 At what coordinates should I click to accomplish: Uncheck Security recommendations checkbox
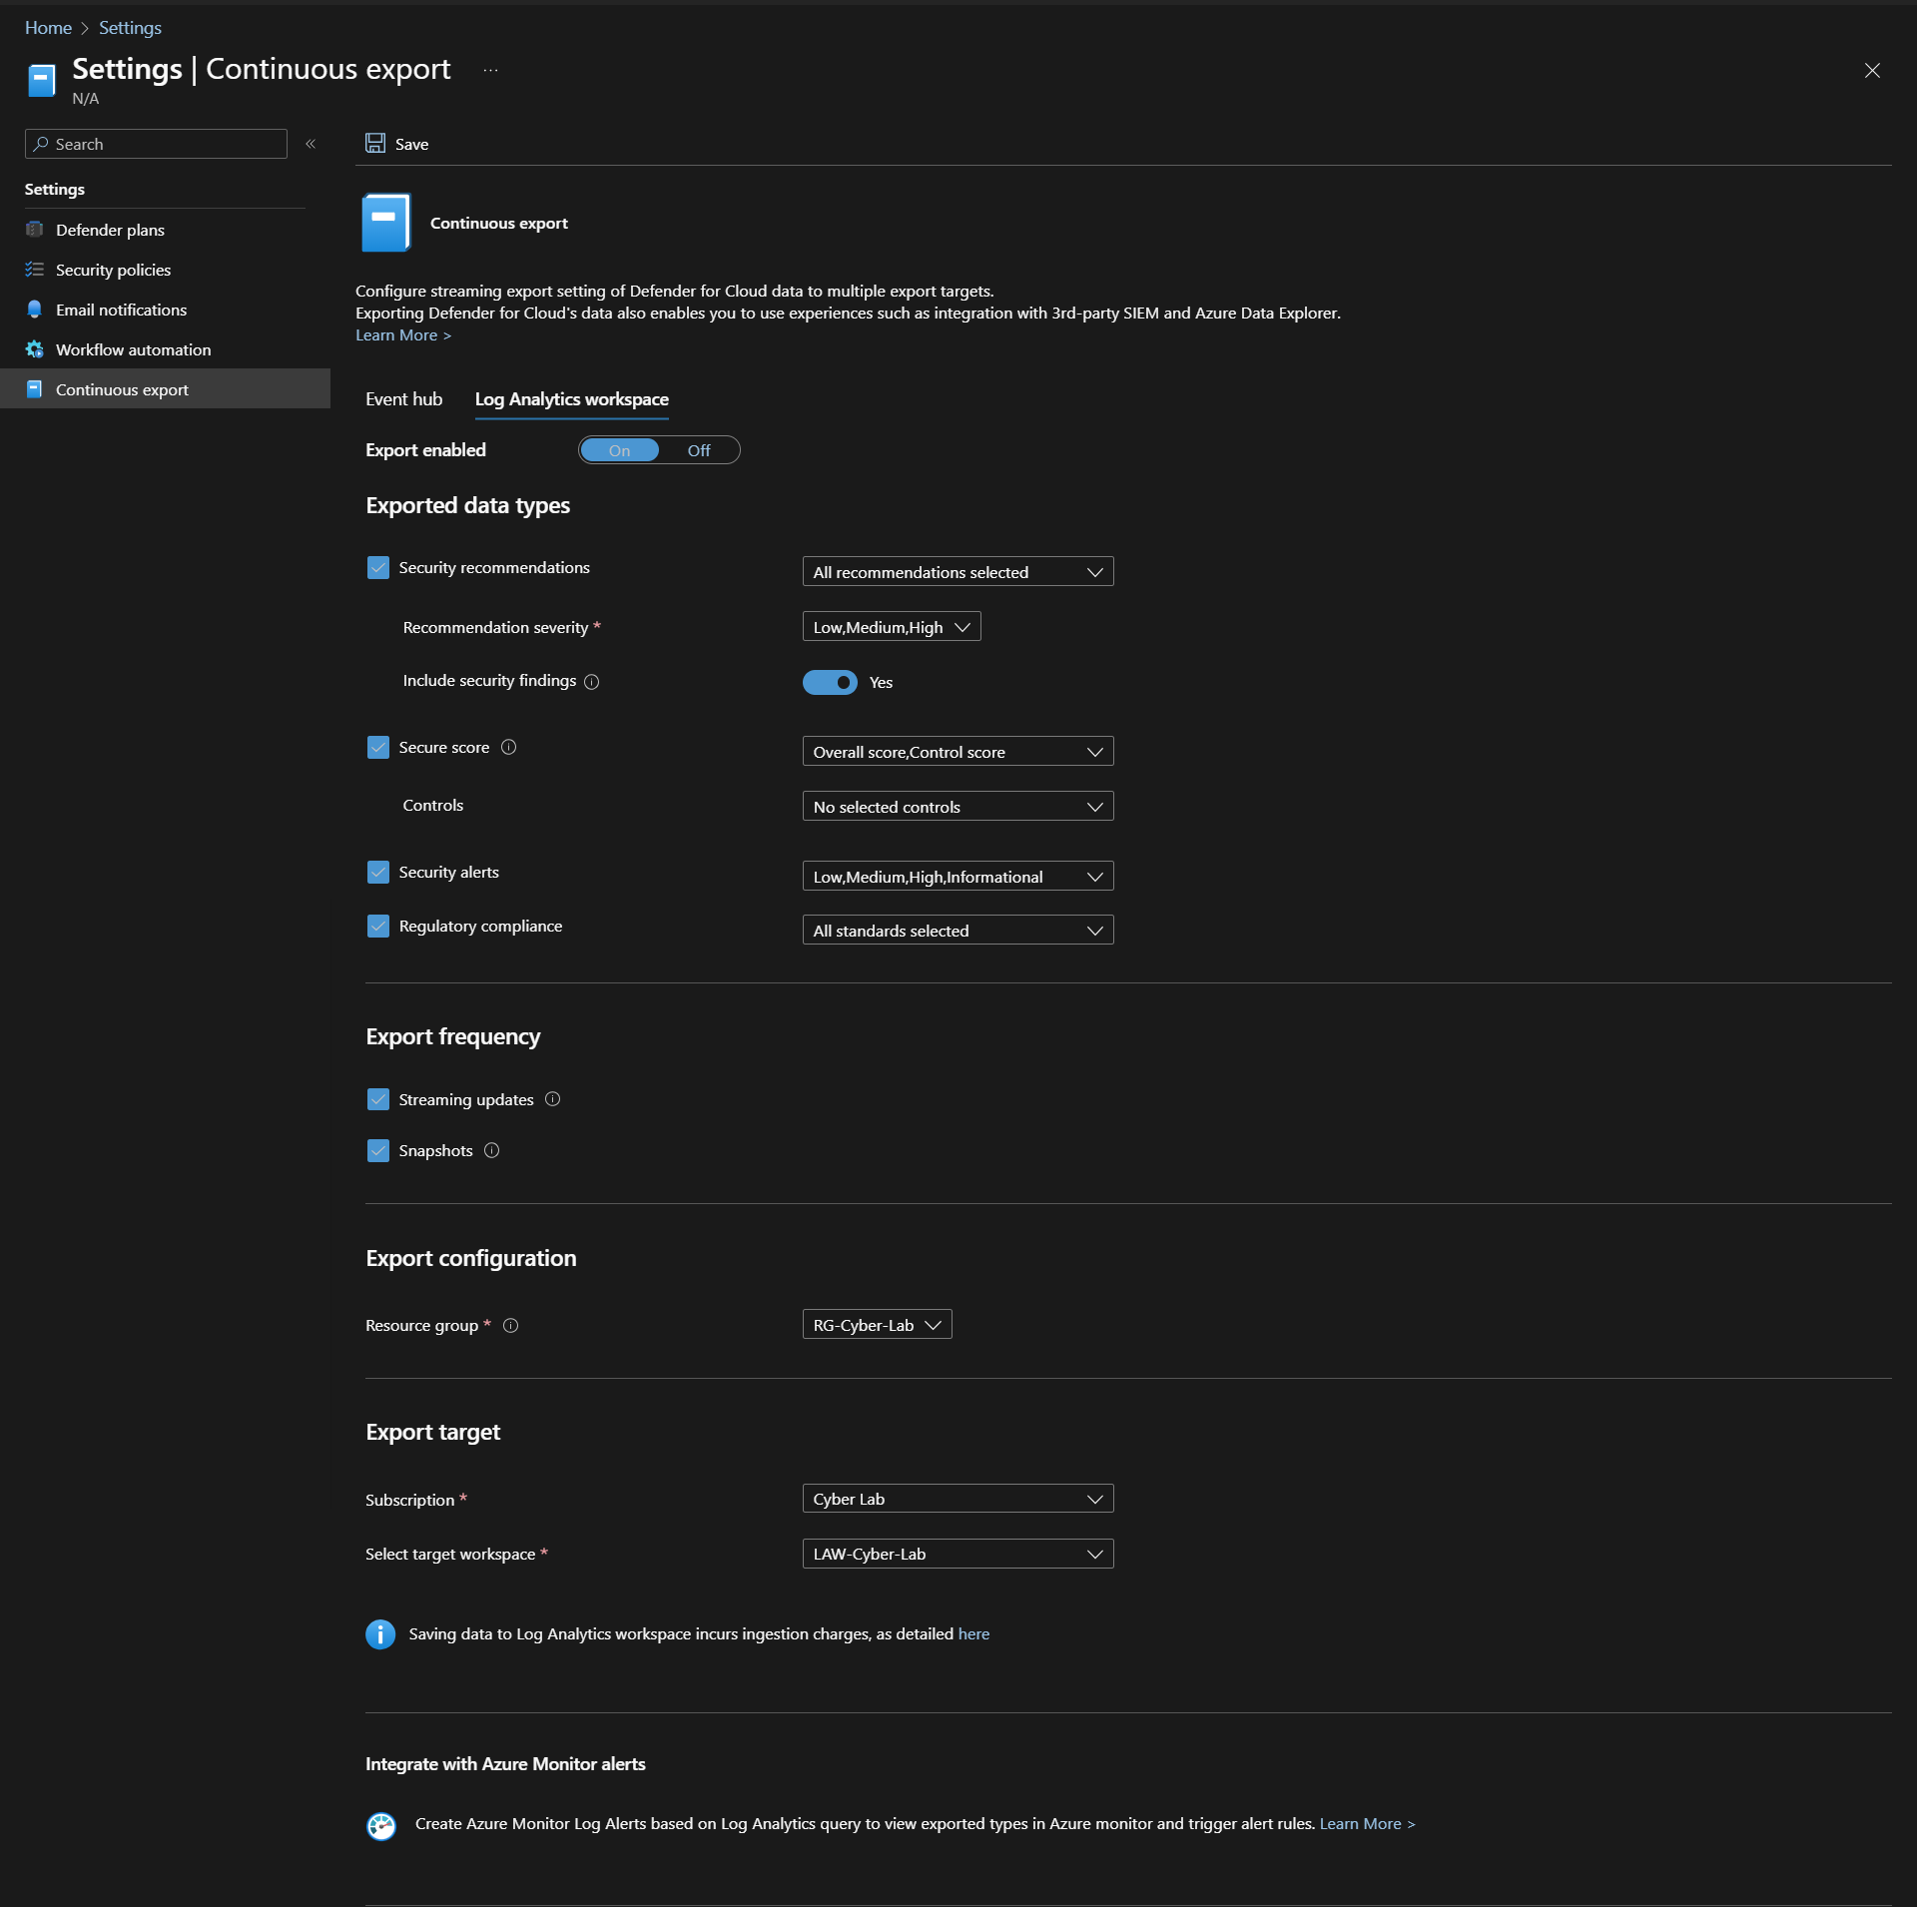click(378, 568)
